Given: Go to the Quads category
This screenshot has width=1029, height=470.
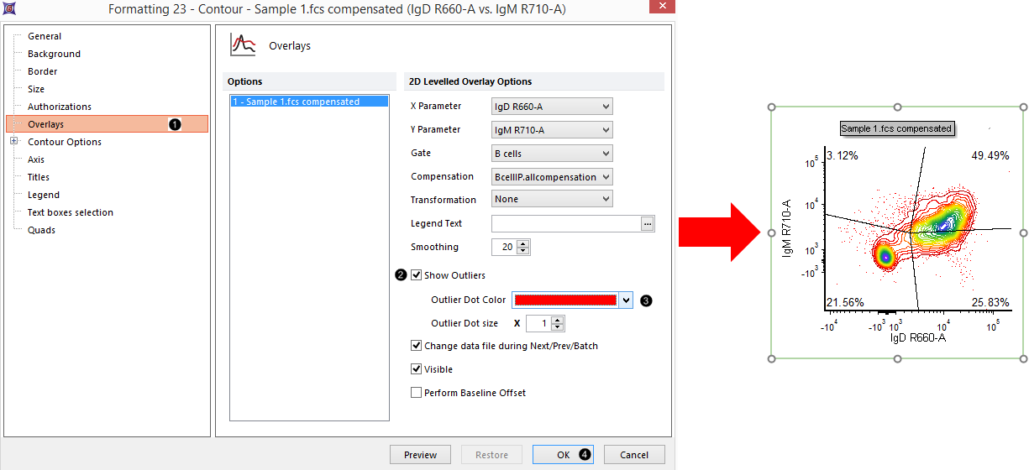Looking at the screenshot, I should [x=41, y=230].
